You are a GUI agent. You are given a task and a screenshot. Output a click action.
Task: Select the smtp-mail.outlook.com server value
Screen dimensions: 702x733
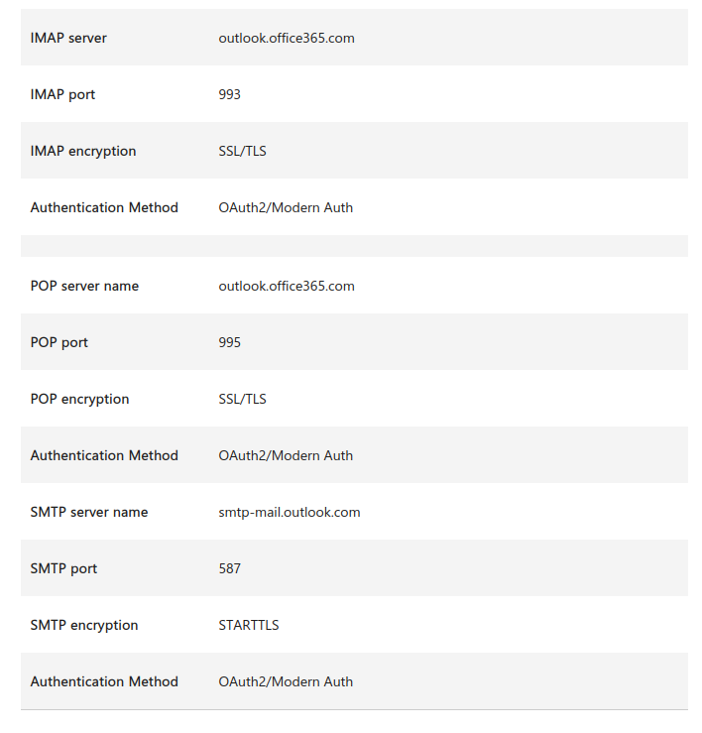pos(290,512)
